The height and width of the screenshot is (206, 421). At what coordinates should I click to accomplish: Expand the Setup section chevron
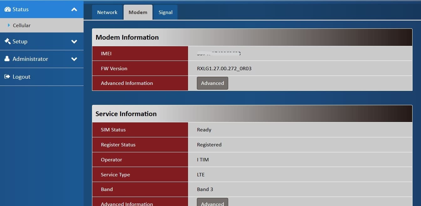point(74,42)
